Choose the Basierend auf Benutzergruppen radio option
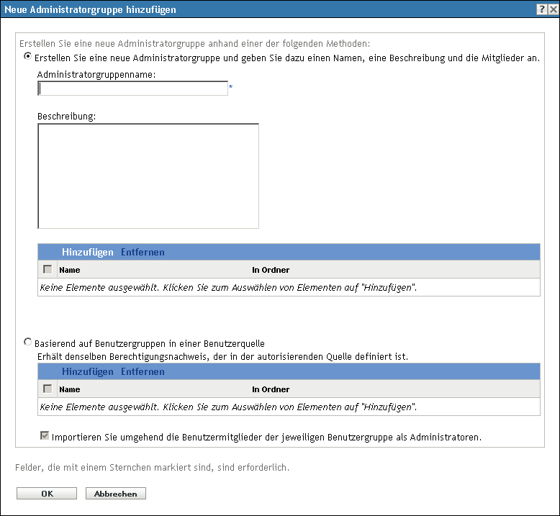This screenshot has width=560, height=516. (28, 343)
